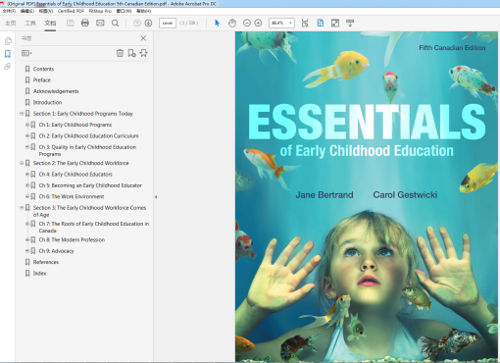
Task: Switch to the 文档 tab
Action: (50, 23)
